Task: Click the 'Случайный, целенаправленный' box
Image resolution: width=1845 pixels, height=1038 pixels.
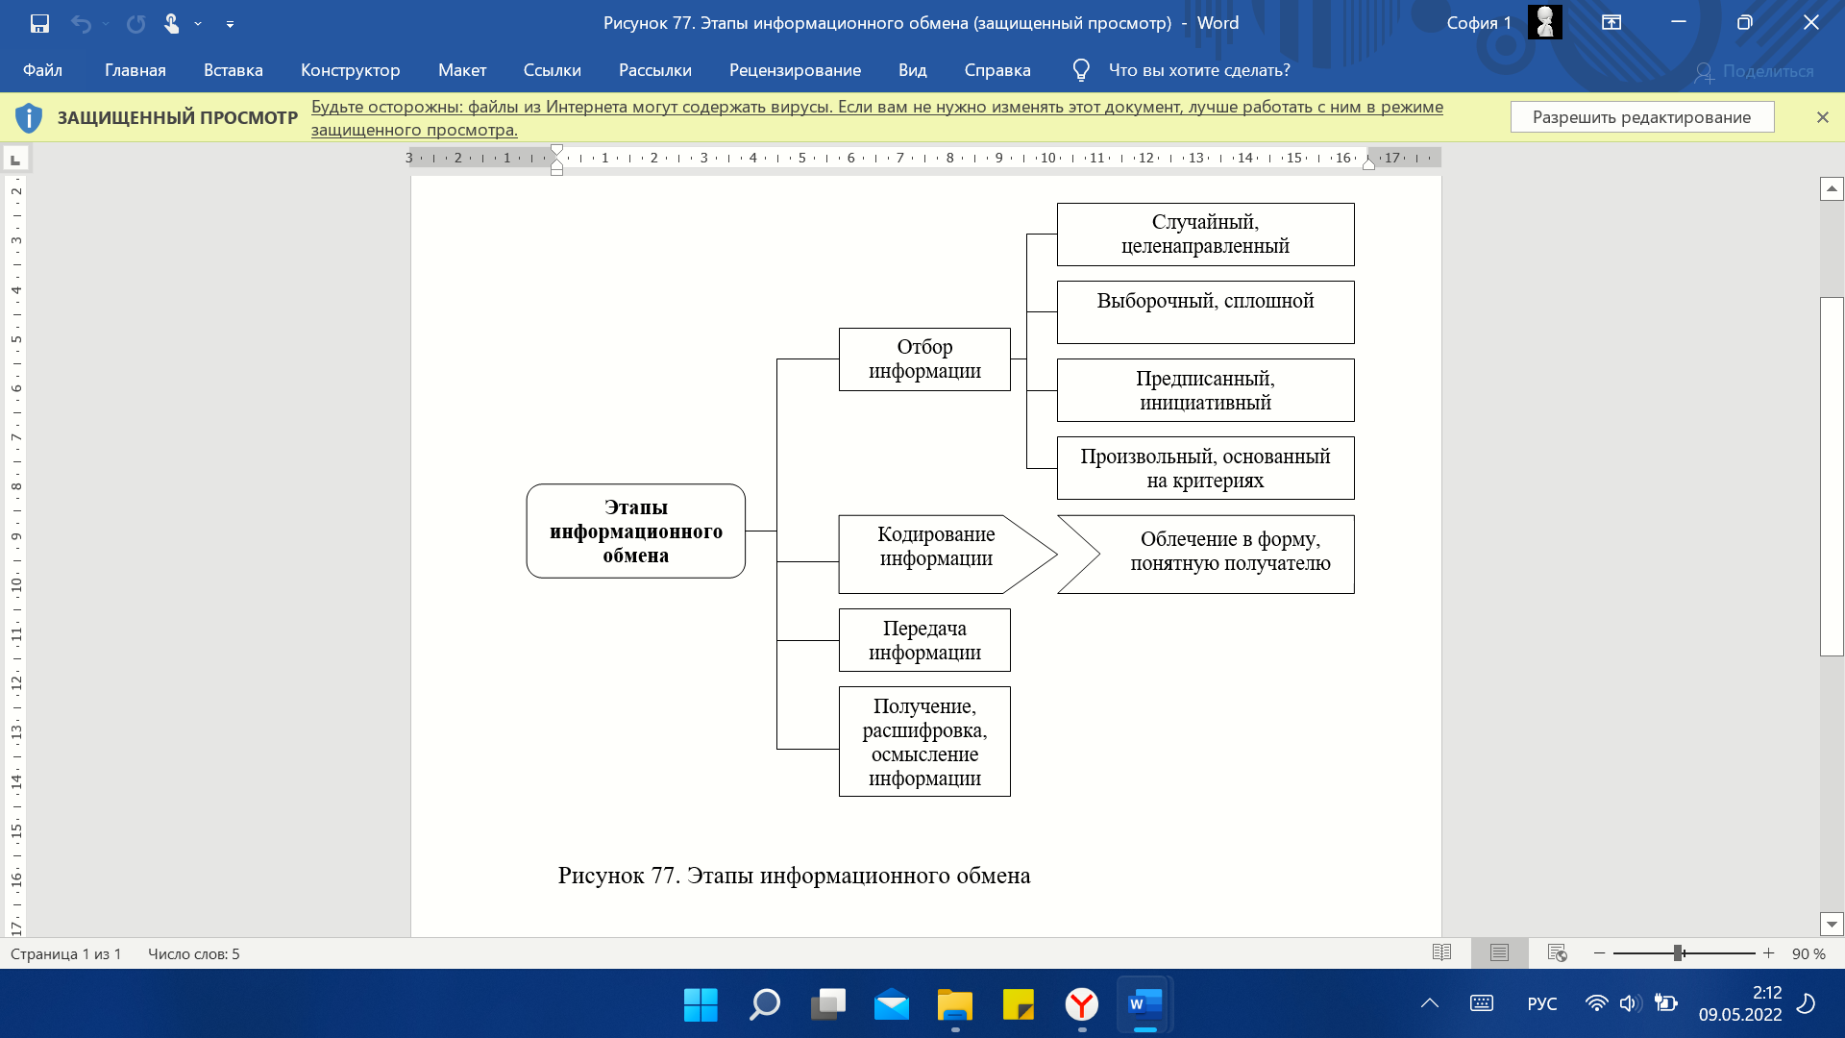Action: point(1206,235)
